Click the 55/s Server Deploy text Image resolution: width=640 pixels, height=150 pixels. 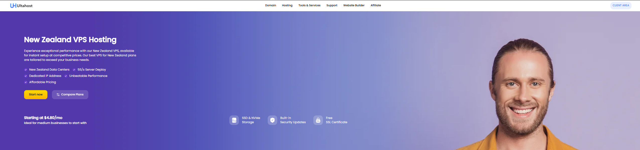click(x=92, y=70)
